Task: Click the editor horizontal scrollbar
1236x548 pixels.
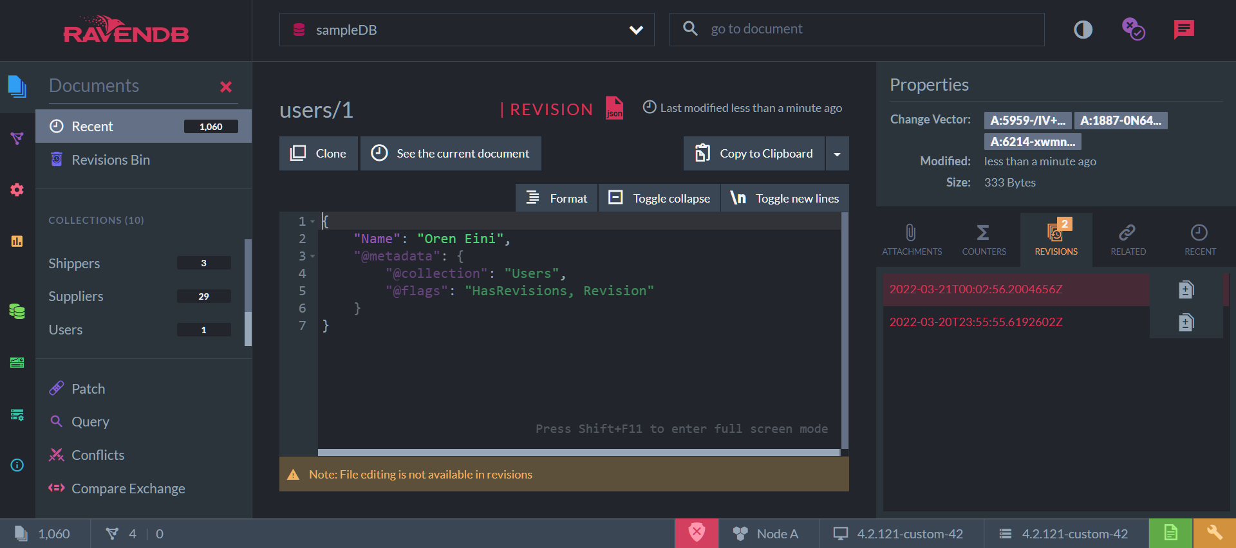Action: click(x=579, y=453)
